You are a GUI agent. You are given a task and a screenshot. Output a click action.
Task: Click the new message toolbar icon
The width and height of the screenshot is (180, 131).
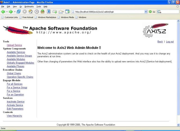click(55, 12)
